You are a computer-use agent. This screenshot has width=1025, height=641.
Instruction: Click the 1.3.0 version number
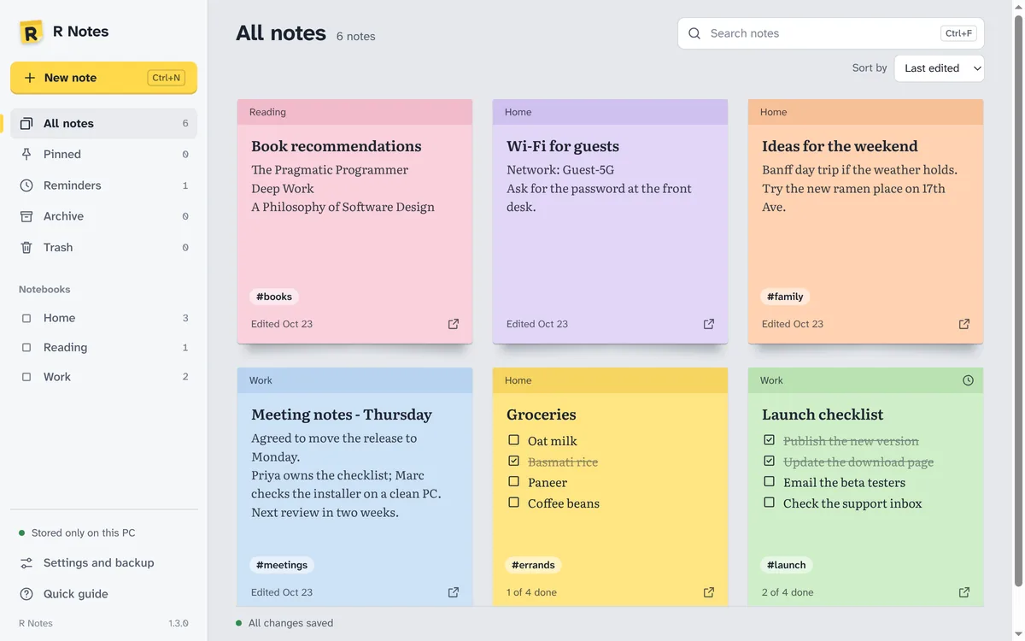click(179, 623)
